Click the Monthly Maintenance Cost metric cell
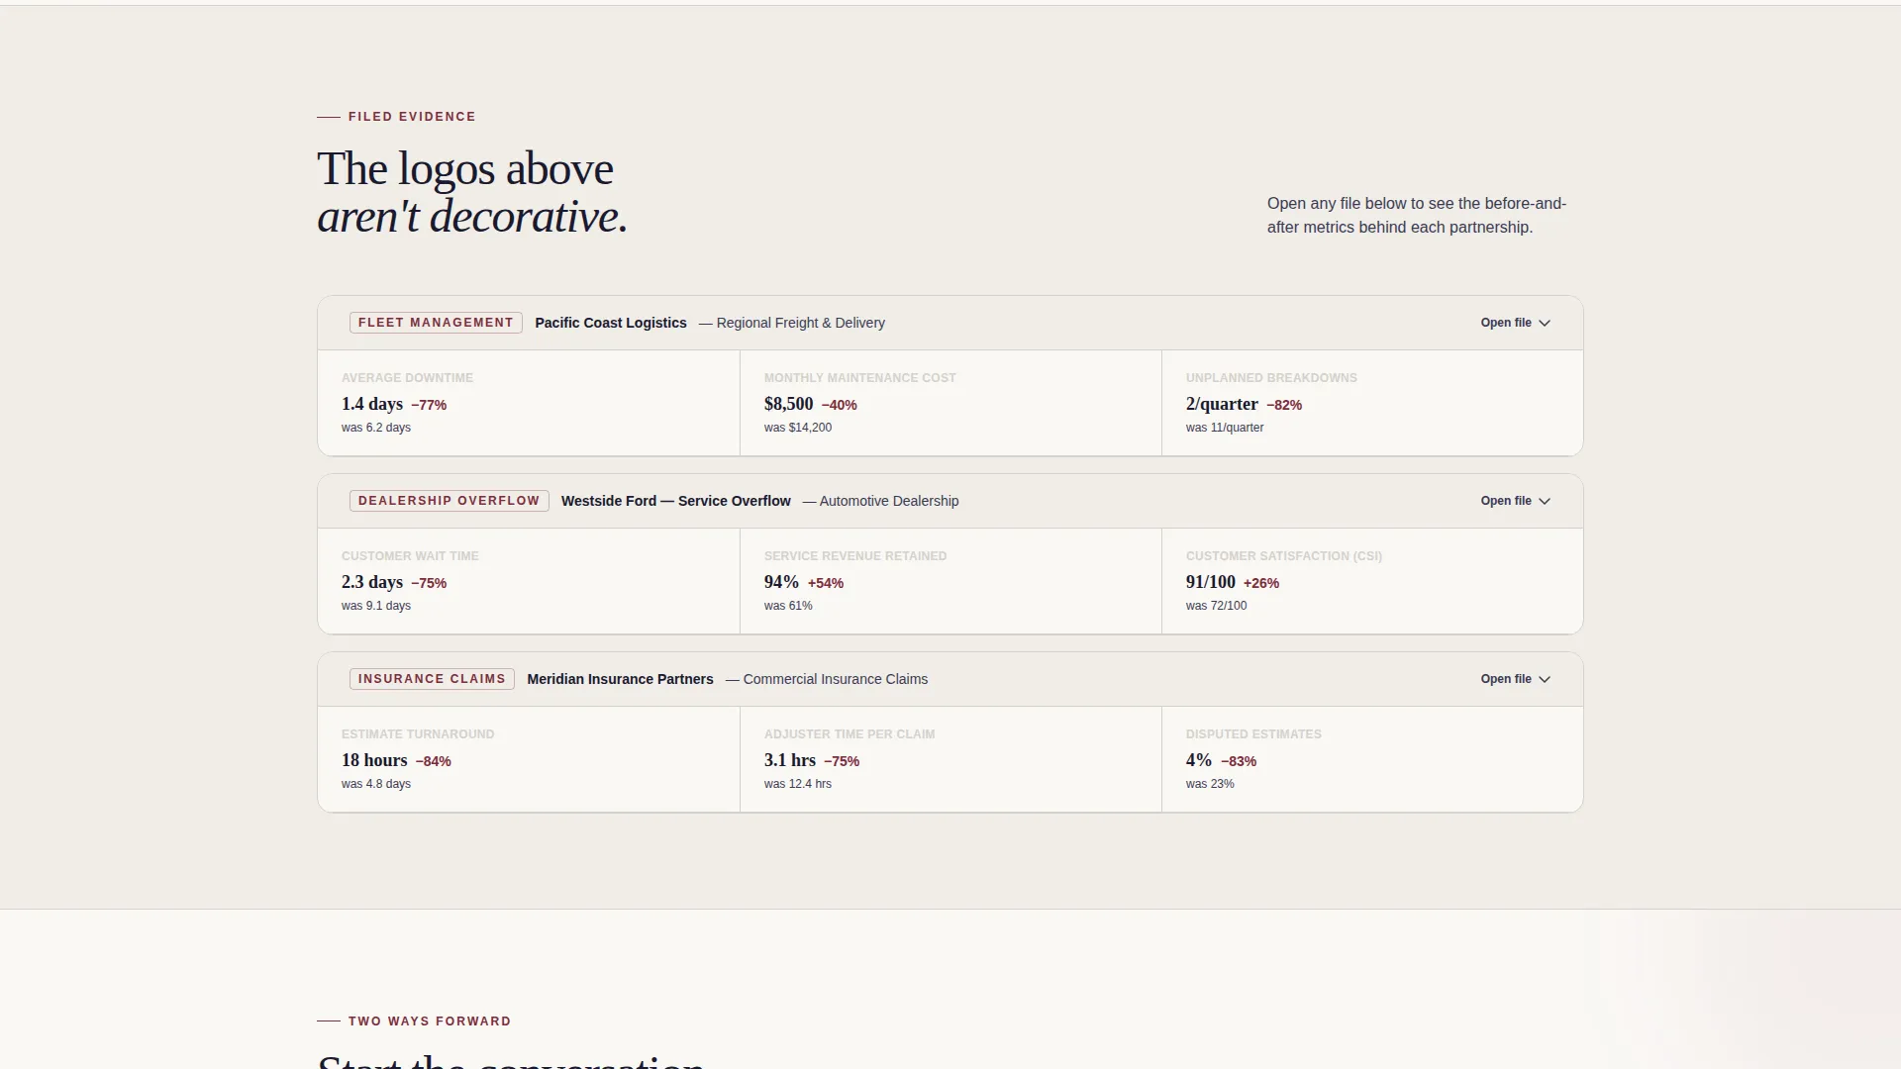The image size is (1901, 1069). [x=950, y=403]
